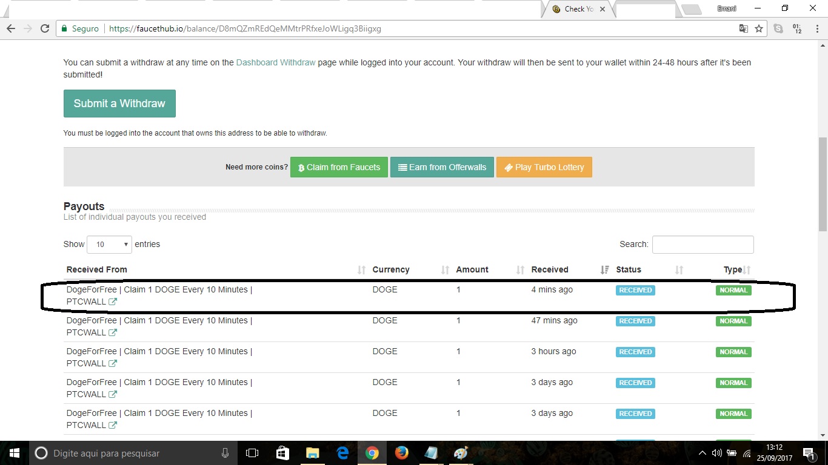The height and width of the screenshot is (465, 828).
Task: Click the Ernani profile button
Action: pyautogui.click(x=726, y=8)
